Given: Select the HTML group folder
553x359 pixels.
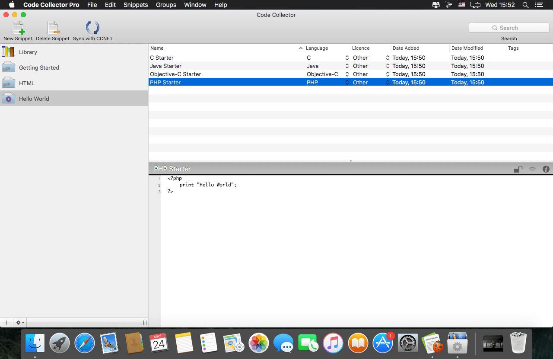Looking at the screenshot, I should coord(74,83).
